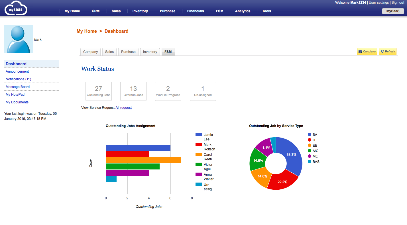This screenshot has height=225, width=407.
Task: Click the EE legend dot
Action: pos(310,145)
